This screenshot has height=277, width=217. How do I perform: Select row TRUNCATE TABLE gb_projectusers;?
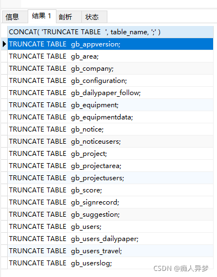coord(110,178)
